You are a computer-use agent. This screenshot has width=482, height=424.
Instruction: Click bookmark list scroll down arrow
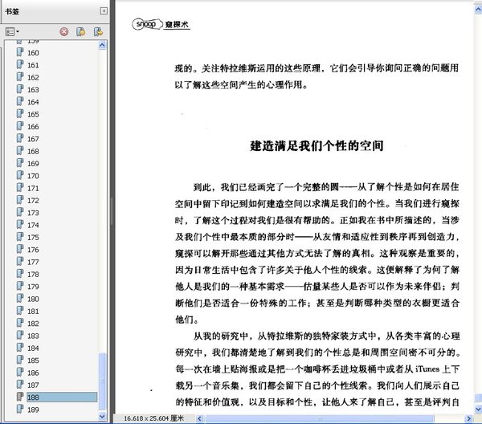coord(102,417)
